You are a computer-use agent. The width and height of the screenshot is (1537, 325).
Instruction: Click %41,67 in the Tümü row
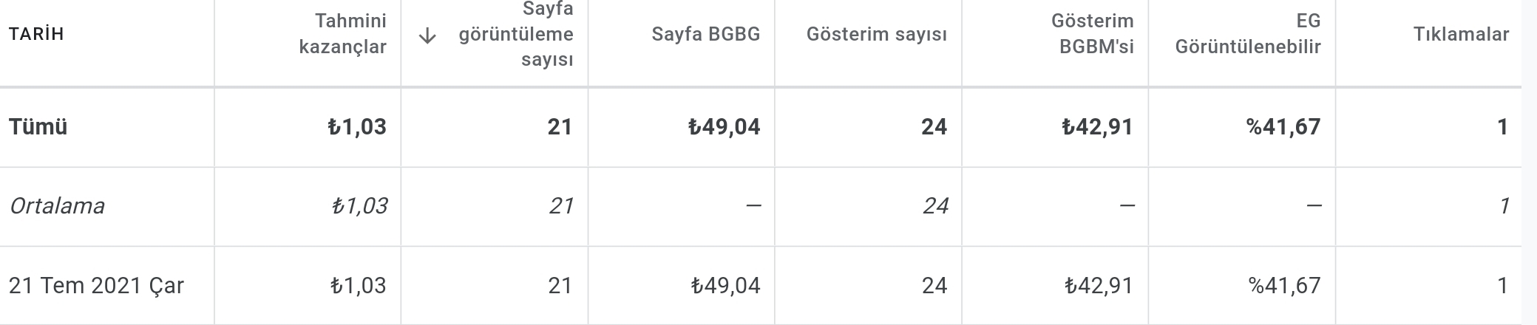point(1283,127)
